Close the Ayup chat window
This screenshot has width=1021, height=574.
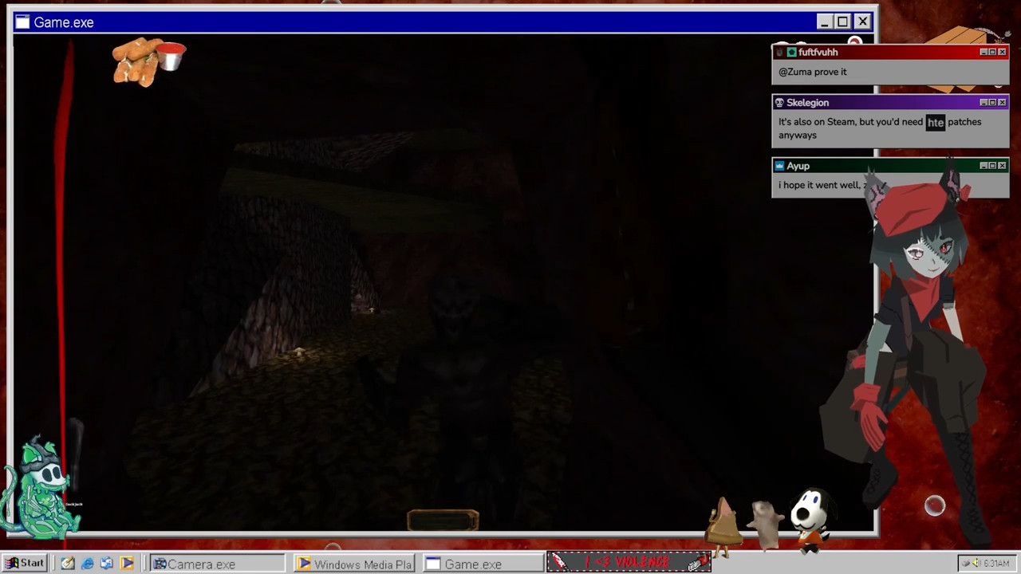pyautogui.click(x=1002, y=165)
